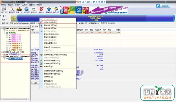Collapse the 扩展分区 extended partition node
The width and height of the screenshot is (176, 102).
5,33
